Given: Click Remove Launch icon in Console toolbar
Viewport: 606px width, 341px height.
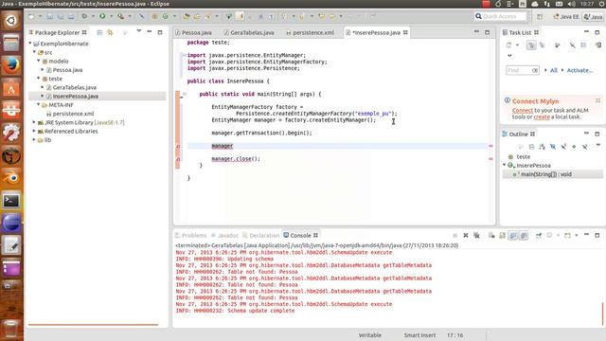Looking at the screenshot, I should click(x=466, y=235).
